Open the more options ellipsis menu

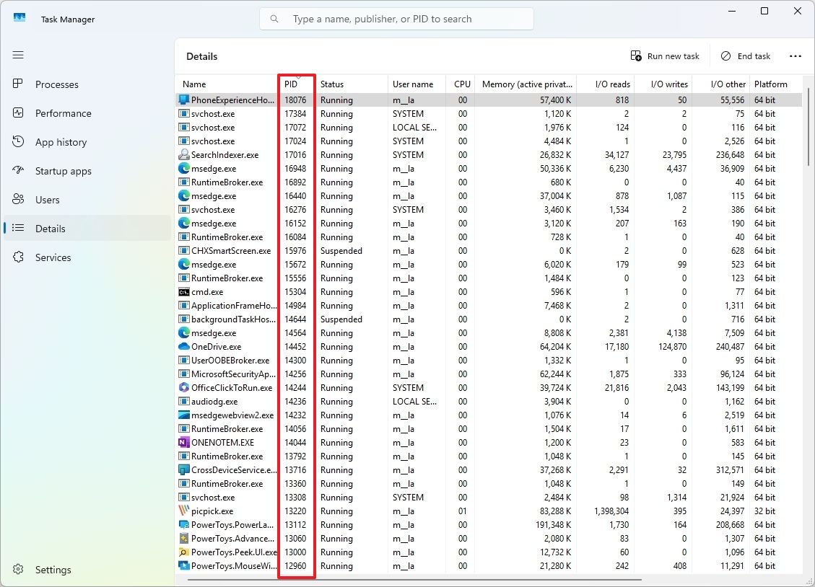pyautogui.click(x=796, y=56)
